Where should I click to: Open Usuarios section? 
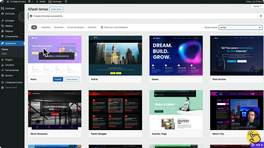click(x=10, y=65)
